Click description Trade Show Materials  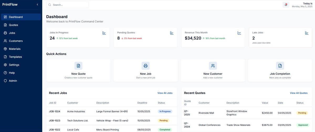(x=238, y=125)
